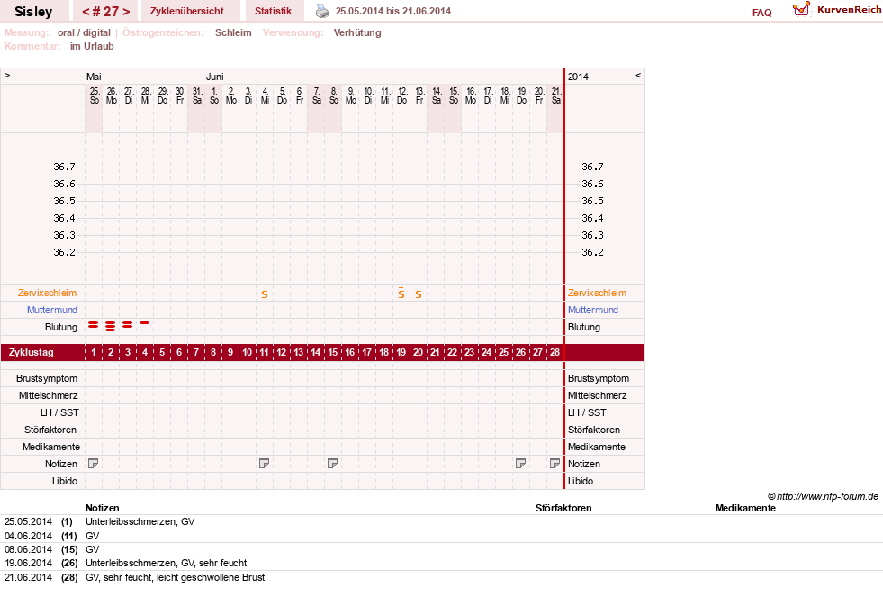This screenshot has height=615, width=883.
Task: Click the note row dated 08.06.2014
Action: pos(441,549)
